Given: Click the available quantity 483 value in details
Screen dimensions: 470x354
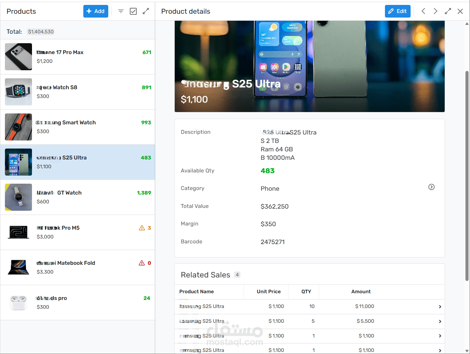Looking at the screenshot, I should tap(268, 171).
